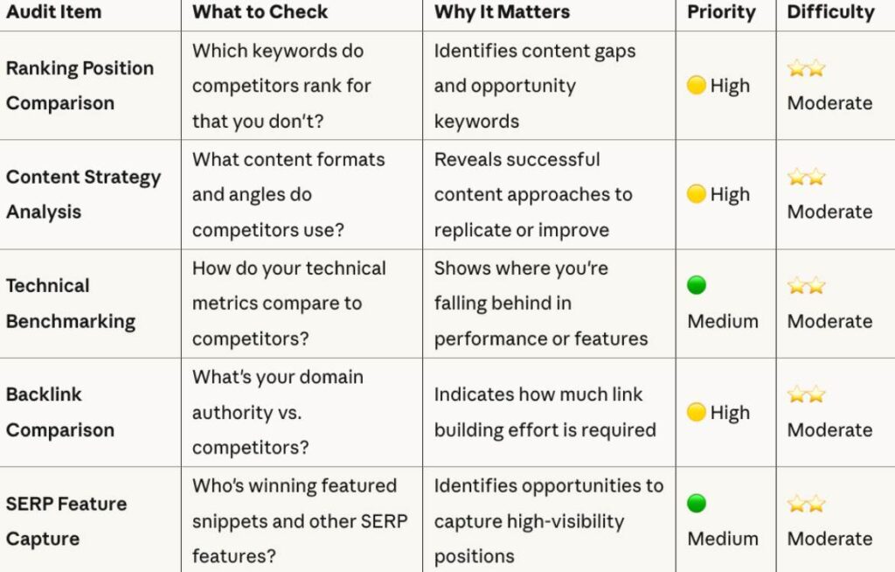Select the Backlink Comparison row label
The image size is (895, 572).
coord(59,412)
